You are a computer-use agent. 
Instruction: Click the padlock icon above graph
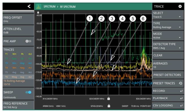click(38, 12)
